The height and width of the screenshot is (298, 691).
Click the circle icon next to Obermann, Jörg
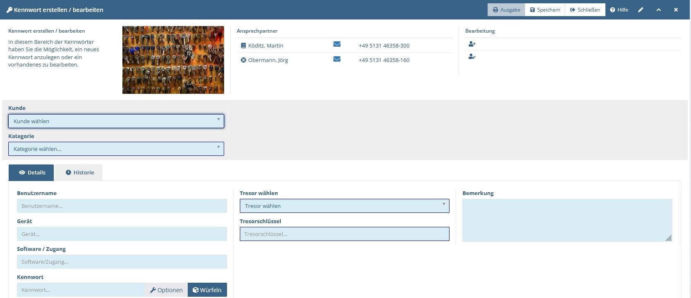point(243,60)
